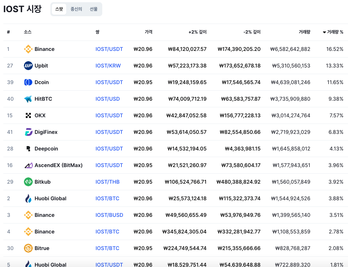Click the Bitkub logo icon
348x267 pixels.
[x=28, y=182]
